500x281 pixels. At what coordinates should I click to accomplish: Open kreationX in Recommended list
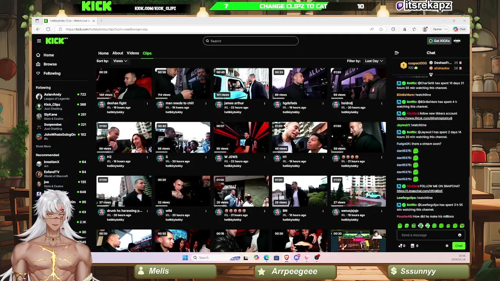tap(61, 164)
